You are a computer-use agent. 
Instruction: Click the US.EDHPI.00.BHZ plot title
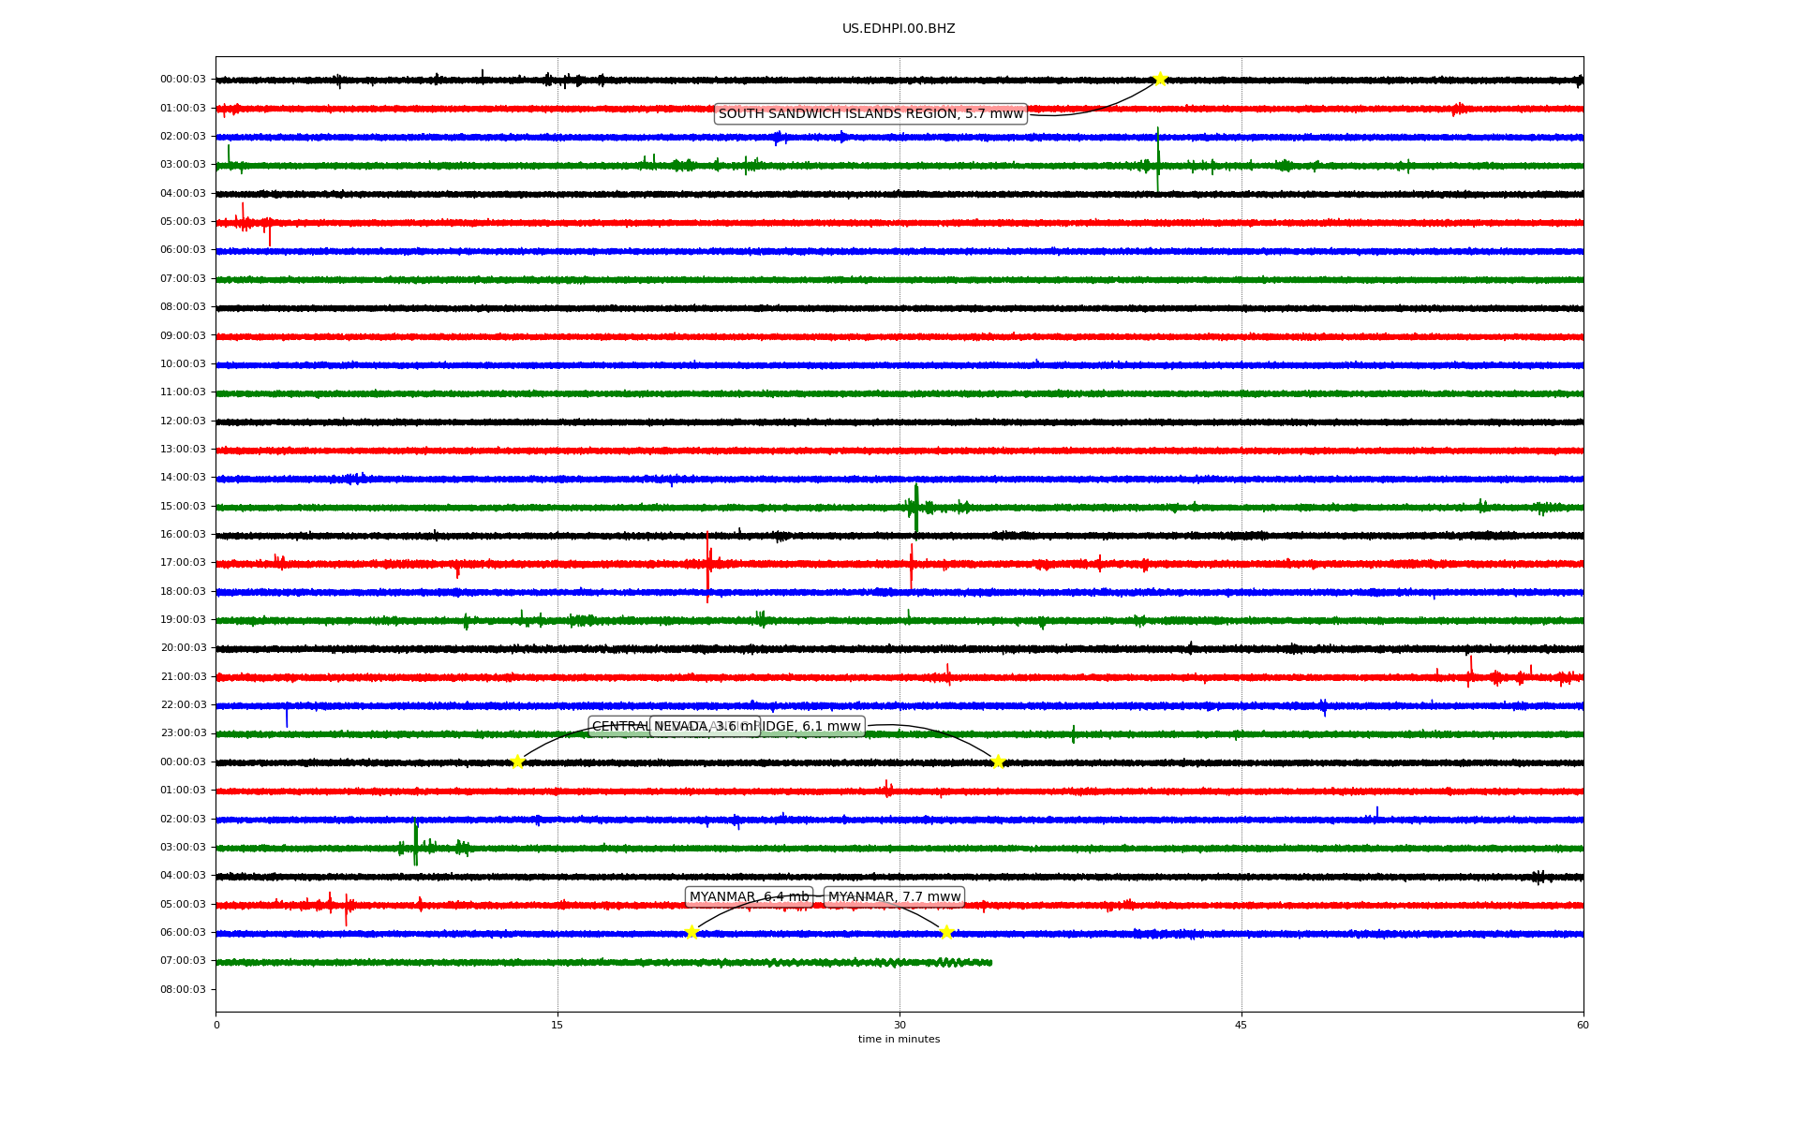(899, 29)
